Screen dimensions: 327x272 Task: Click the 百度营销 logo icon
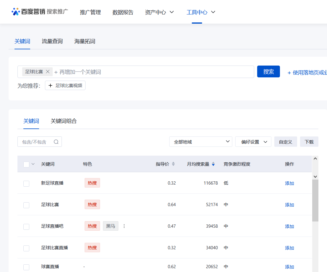pos(16,12)
